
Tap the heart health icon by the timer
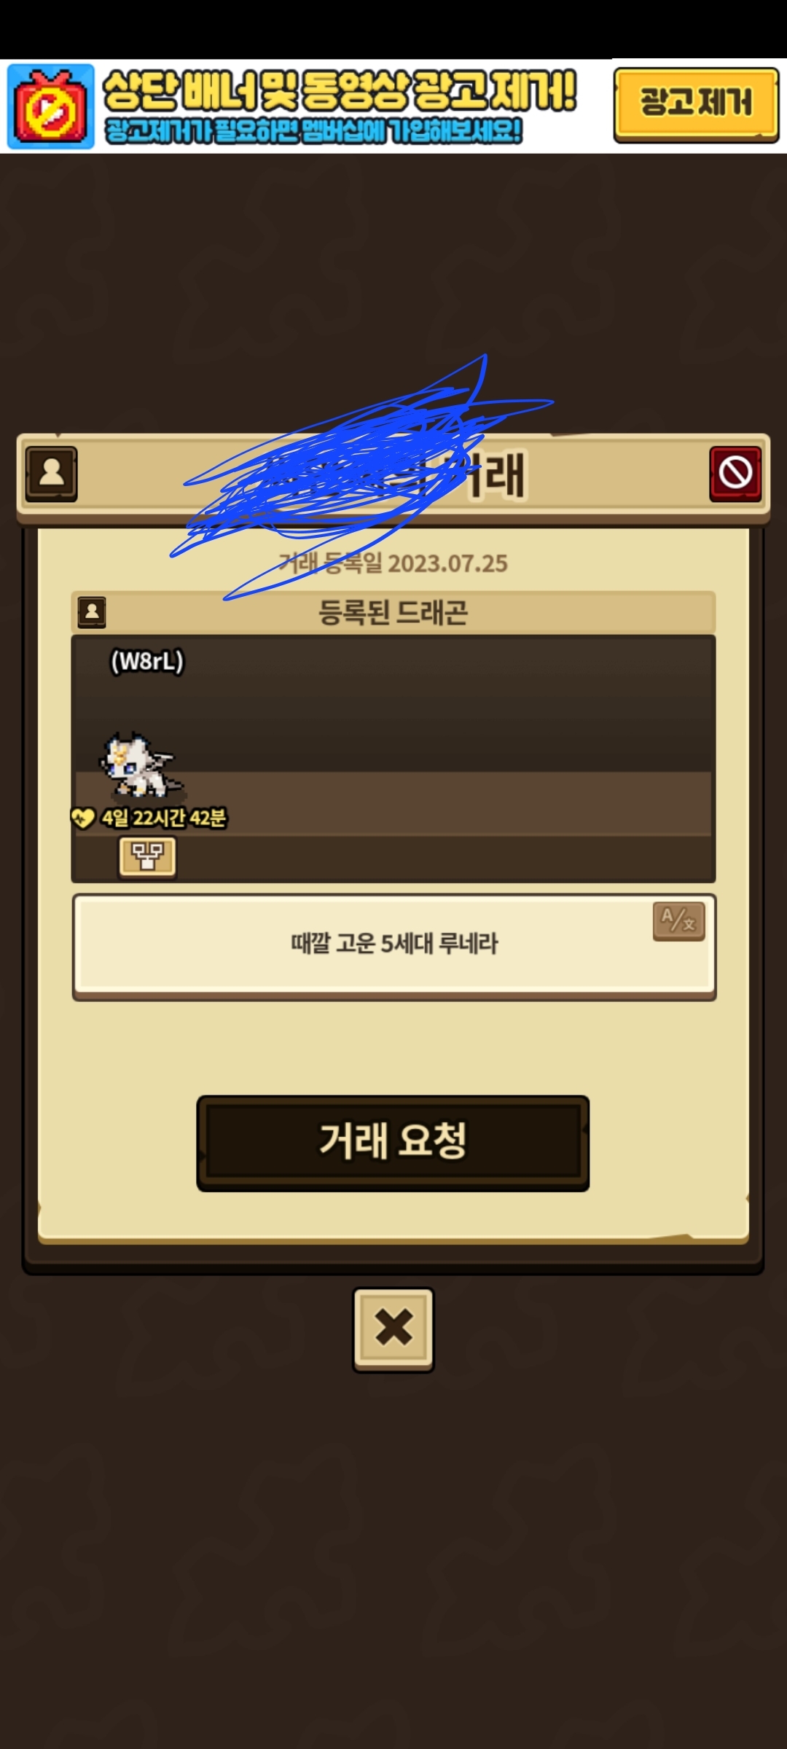[82, 818]
